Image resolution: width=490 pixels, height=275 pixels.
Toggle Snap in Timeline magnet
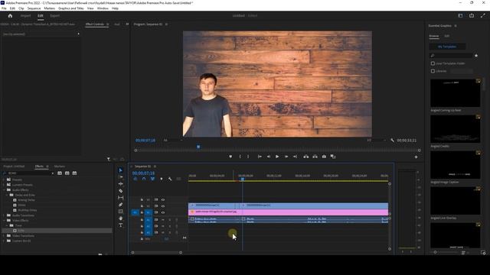[144, 179]
